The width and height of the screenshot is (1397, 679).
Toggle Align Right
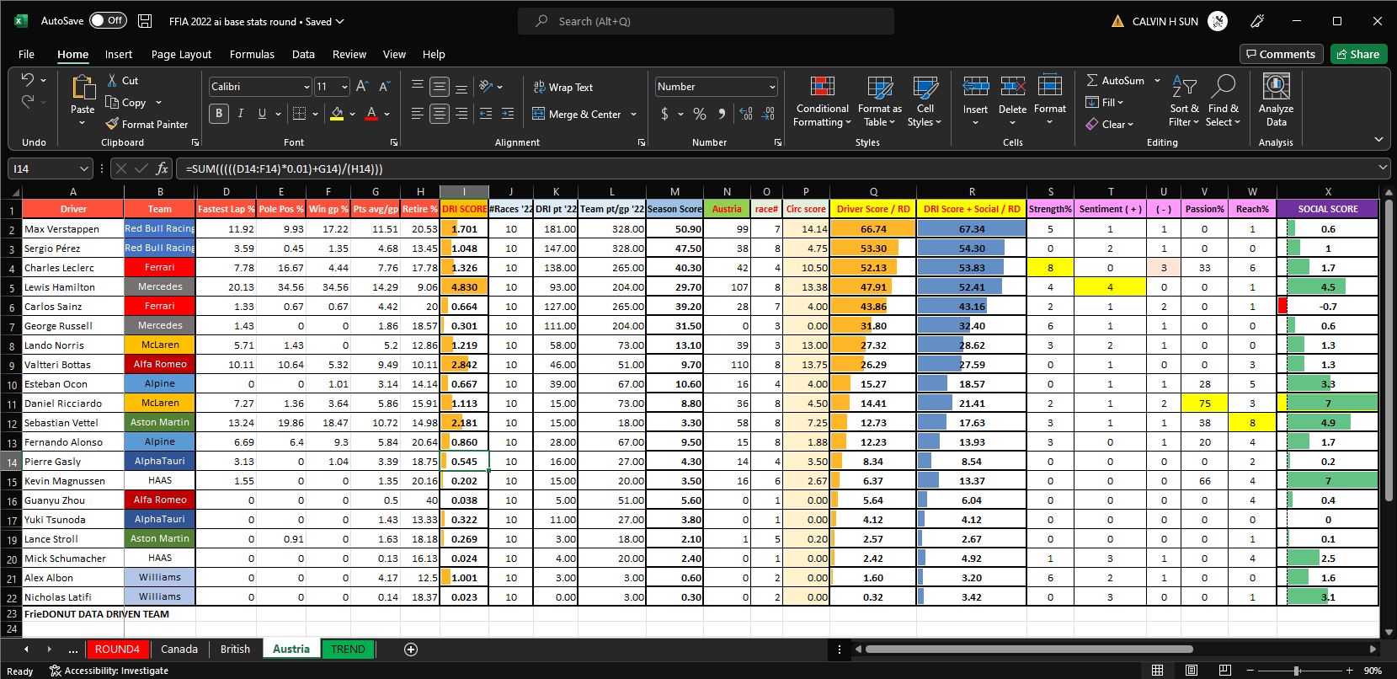pos(461,113)
